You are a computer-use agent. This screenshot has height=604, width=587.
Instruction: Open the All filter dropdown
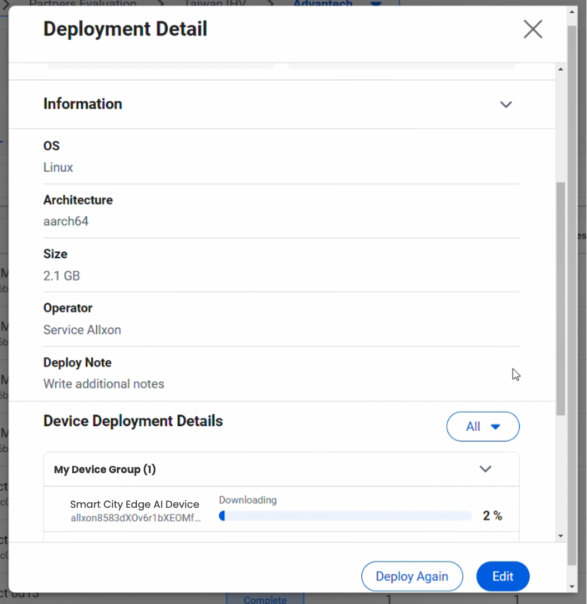482,427
